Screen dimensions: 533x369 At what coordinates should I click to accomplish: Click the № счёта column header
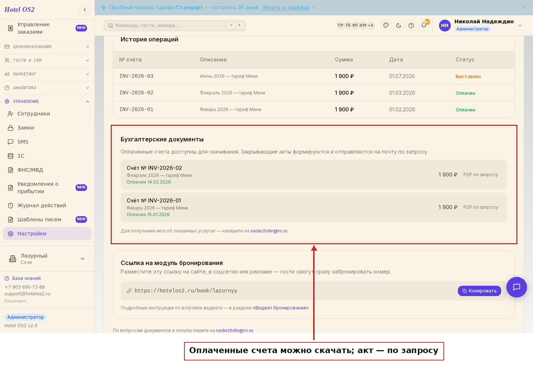coord(130,60)
